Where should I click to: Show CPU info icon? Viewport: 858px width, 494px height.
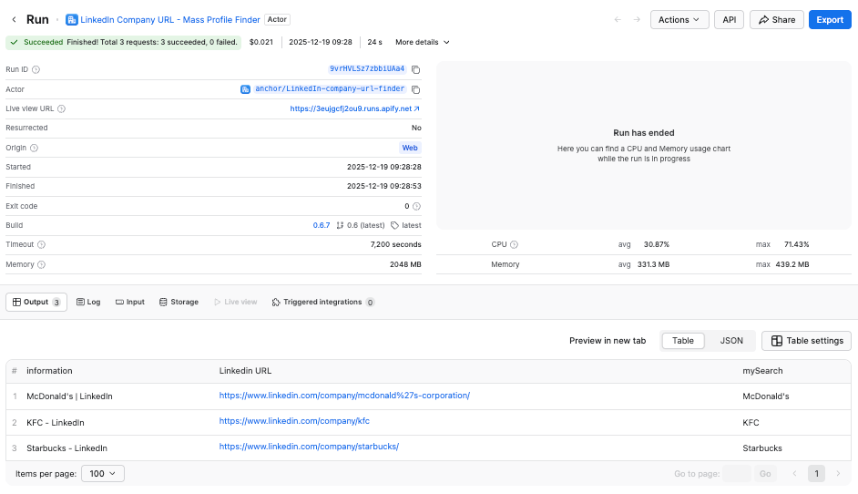pos(514,245)
